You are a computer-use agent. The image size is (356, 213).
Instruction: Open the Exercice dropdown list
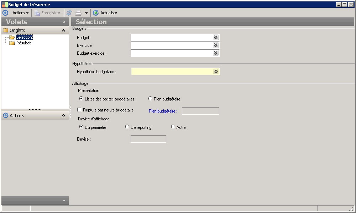point(216,45)
